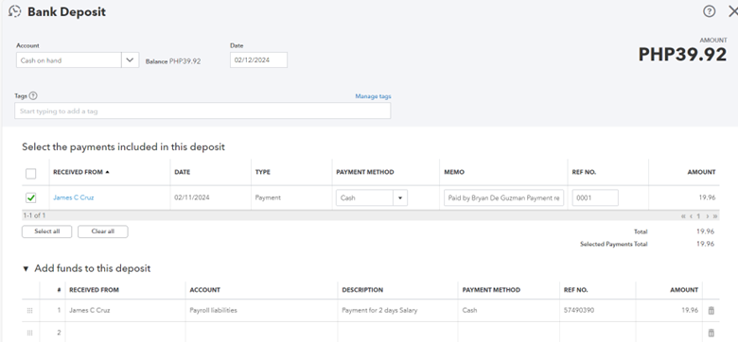738x342 pixels.
Task: Go to last page of payments list
Action: tap(715, 216)
